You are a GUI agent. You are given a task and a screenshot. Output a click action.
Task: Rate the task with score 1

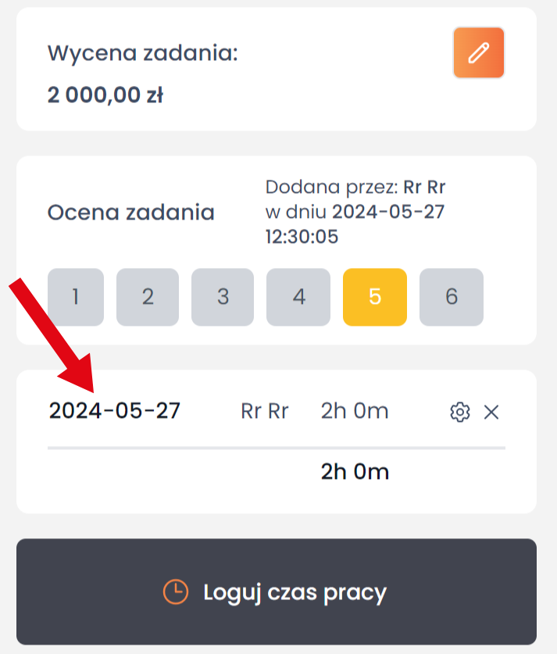(x=76, y=297)
